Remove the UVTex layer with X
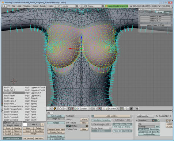The width and height of the screenshot is (174, 141). click(87, 126)
